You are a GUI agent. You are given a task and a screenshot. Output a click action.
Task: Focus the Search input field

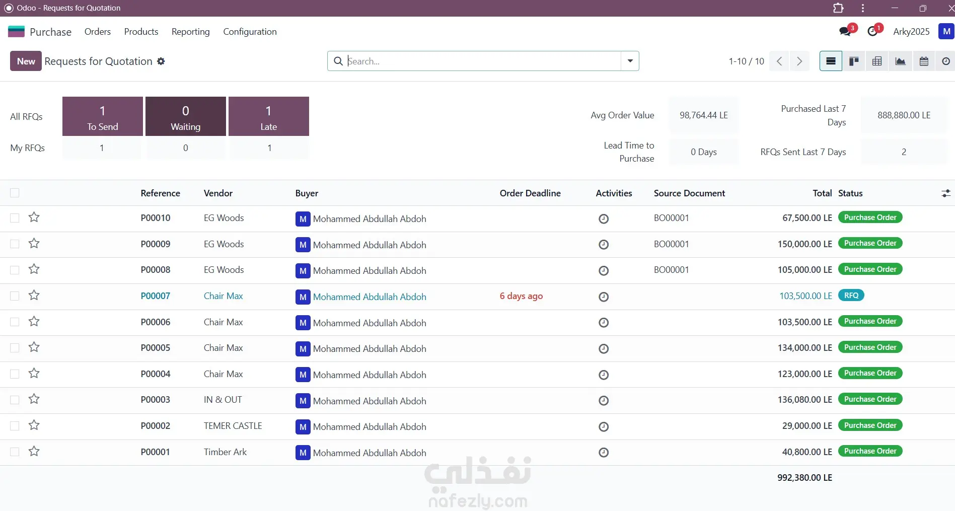(x=483, y=61)
